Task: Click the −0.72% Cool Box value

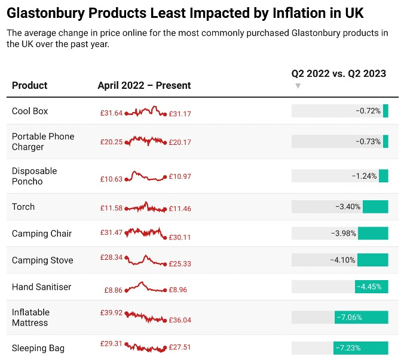Action: point(368,111)
